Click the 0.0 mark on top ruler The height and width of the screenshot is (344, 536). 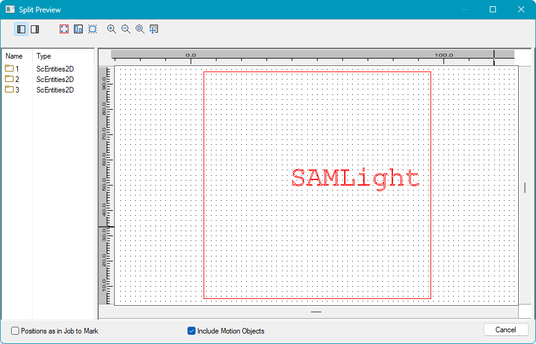[191, 55]
